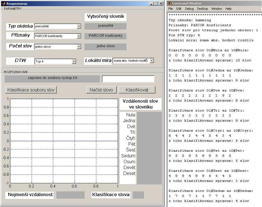Click the Klasifikace slov 01#Pet line
Image resolution: width=262 pixels, height=207 pixels.
206,151
